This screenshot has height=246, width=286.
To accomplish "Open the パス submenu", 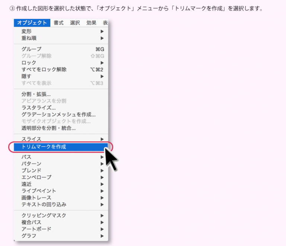I will (26, 157).
